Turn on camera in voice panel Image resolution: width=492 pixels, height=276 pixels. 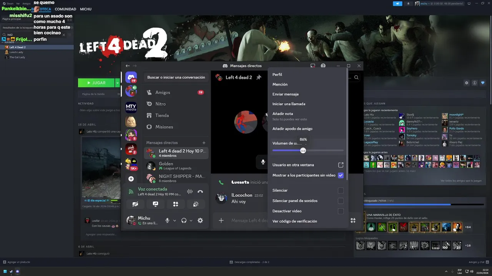(135, 204)
